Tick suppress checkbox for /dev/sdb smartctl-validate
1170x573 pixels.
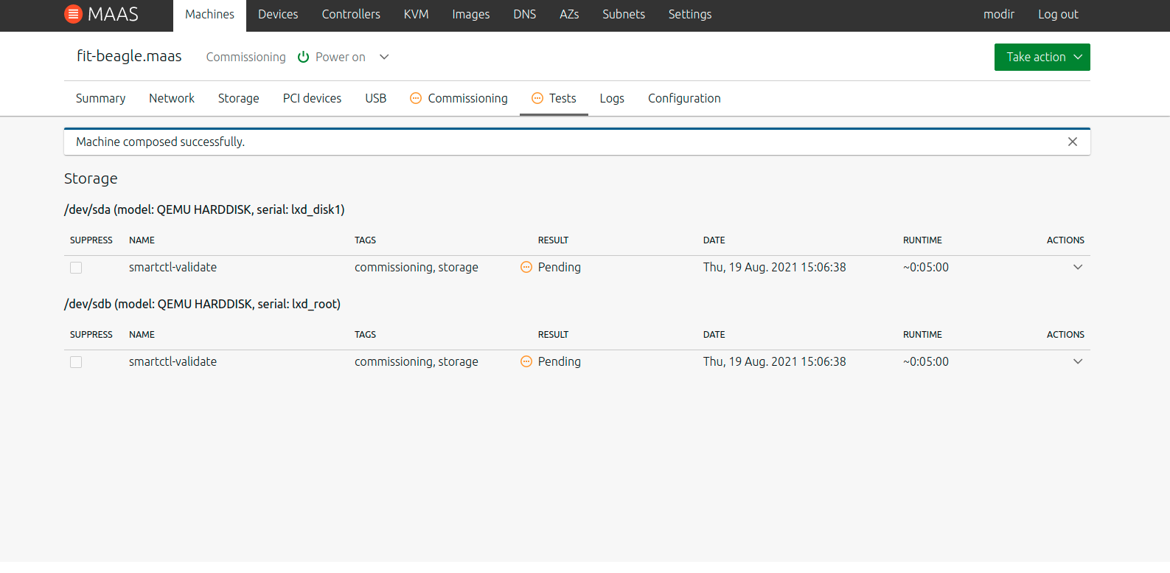coord(76,362)
